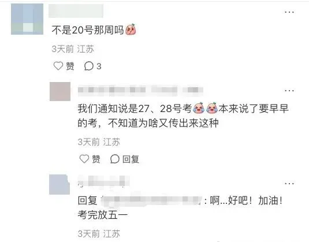Open the three-dot menu on the 考完放五一 reply
Screen dimensions: 309x242
(289, 184)
